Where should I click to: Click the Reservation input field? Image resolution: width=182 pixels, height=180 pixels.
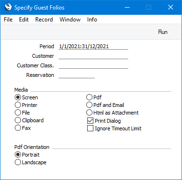click(77, 75)
